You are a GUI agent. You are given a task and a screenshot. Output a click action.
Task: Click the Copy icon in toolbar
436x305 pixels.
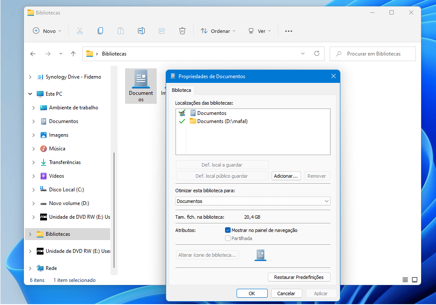(100, 31)
